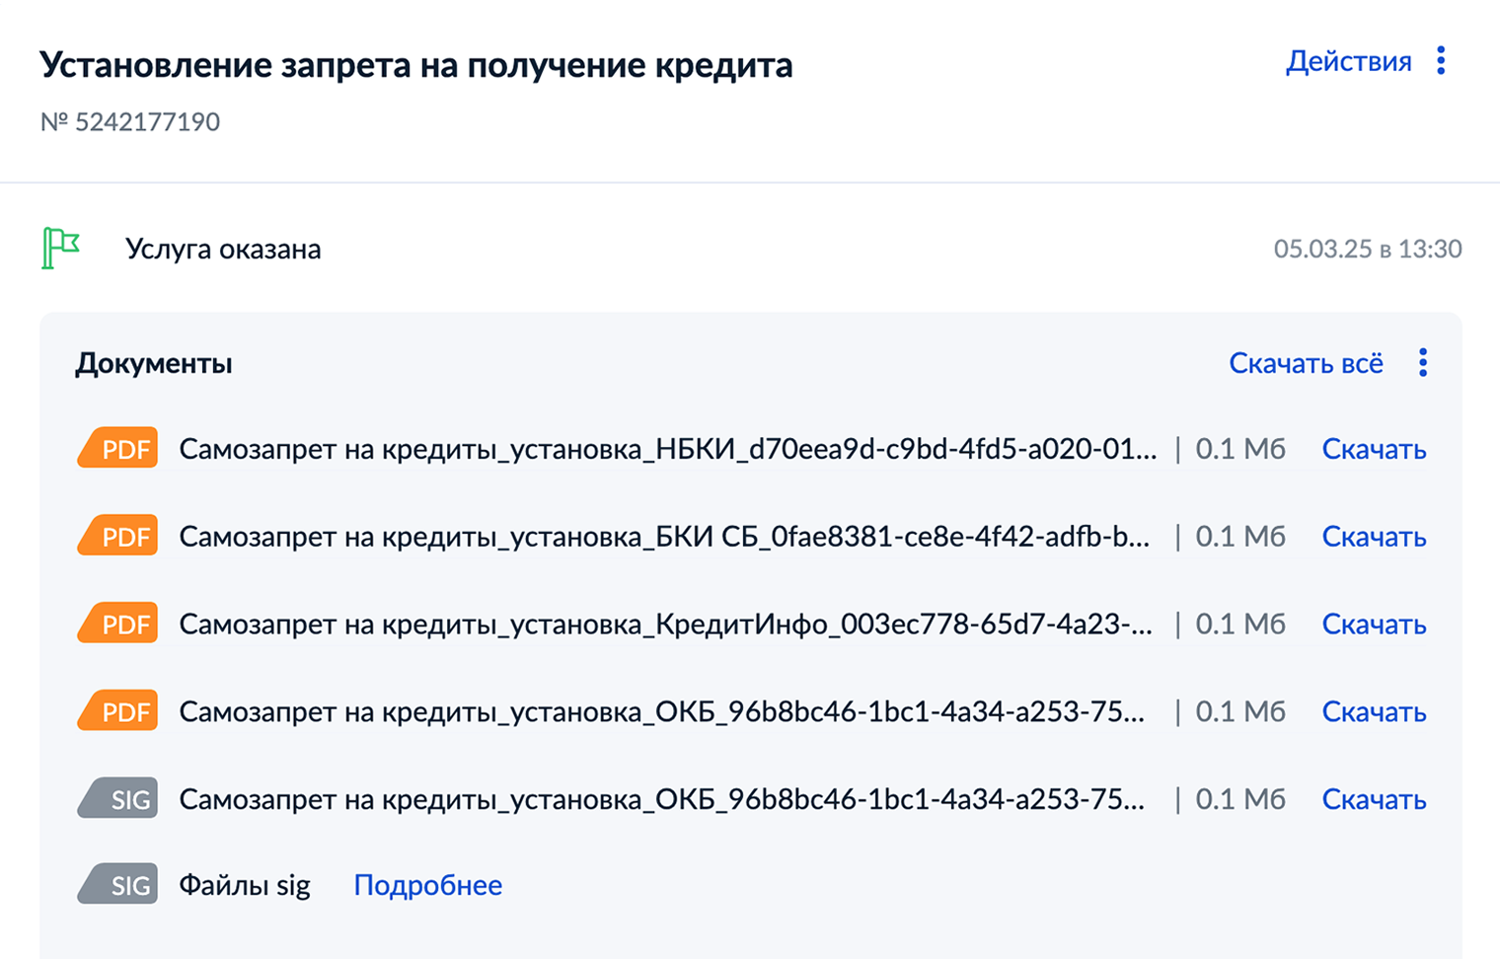
Task: Click the SIG icon on the ОКБ signature row
Action: 116,798
